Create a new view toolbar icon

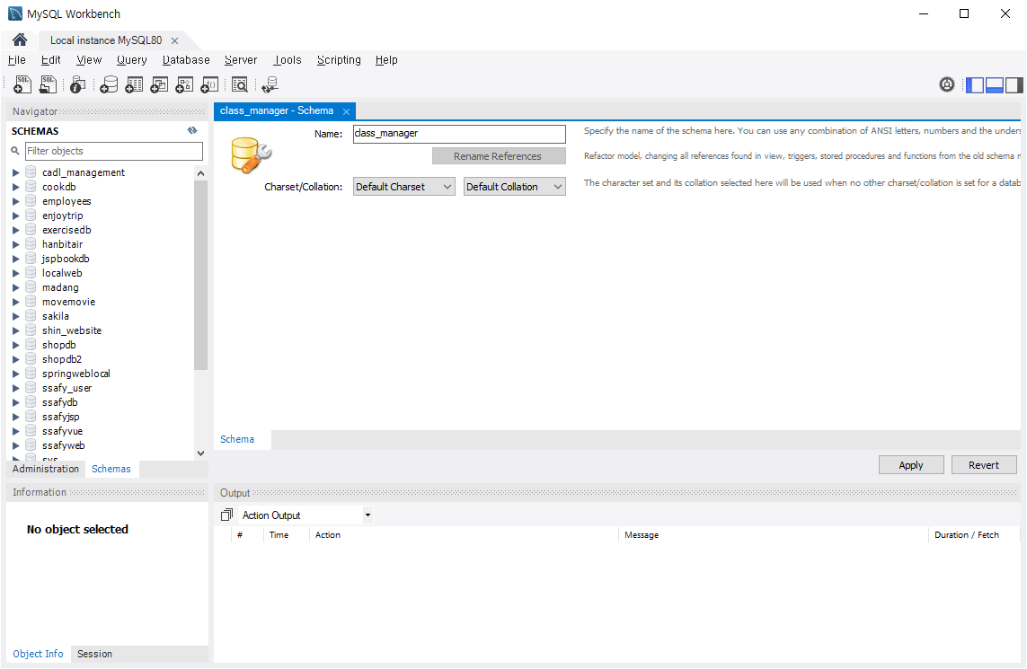click(159, 84)
